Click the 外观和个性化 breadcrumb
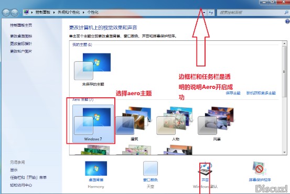The width and height of the screenshot is (290, 194). (x=69, y=13)
